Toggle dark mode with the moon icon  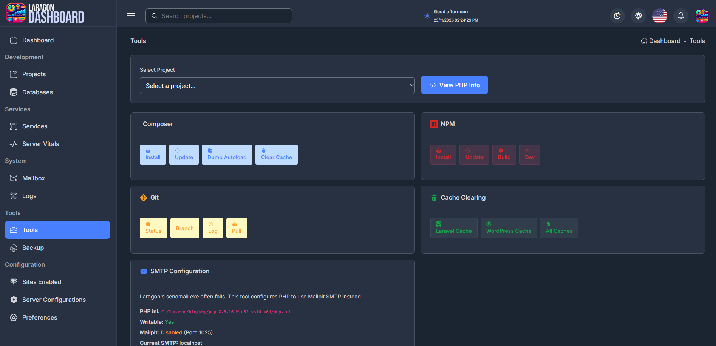pos(617,16)
